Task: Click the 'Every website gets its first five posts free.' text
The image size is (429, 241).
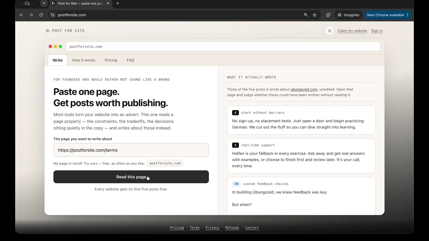Action: (x=131, y=189)
